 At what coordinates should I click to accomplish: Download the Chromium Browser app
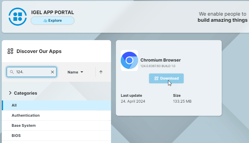click(166, 78)
